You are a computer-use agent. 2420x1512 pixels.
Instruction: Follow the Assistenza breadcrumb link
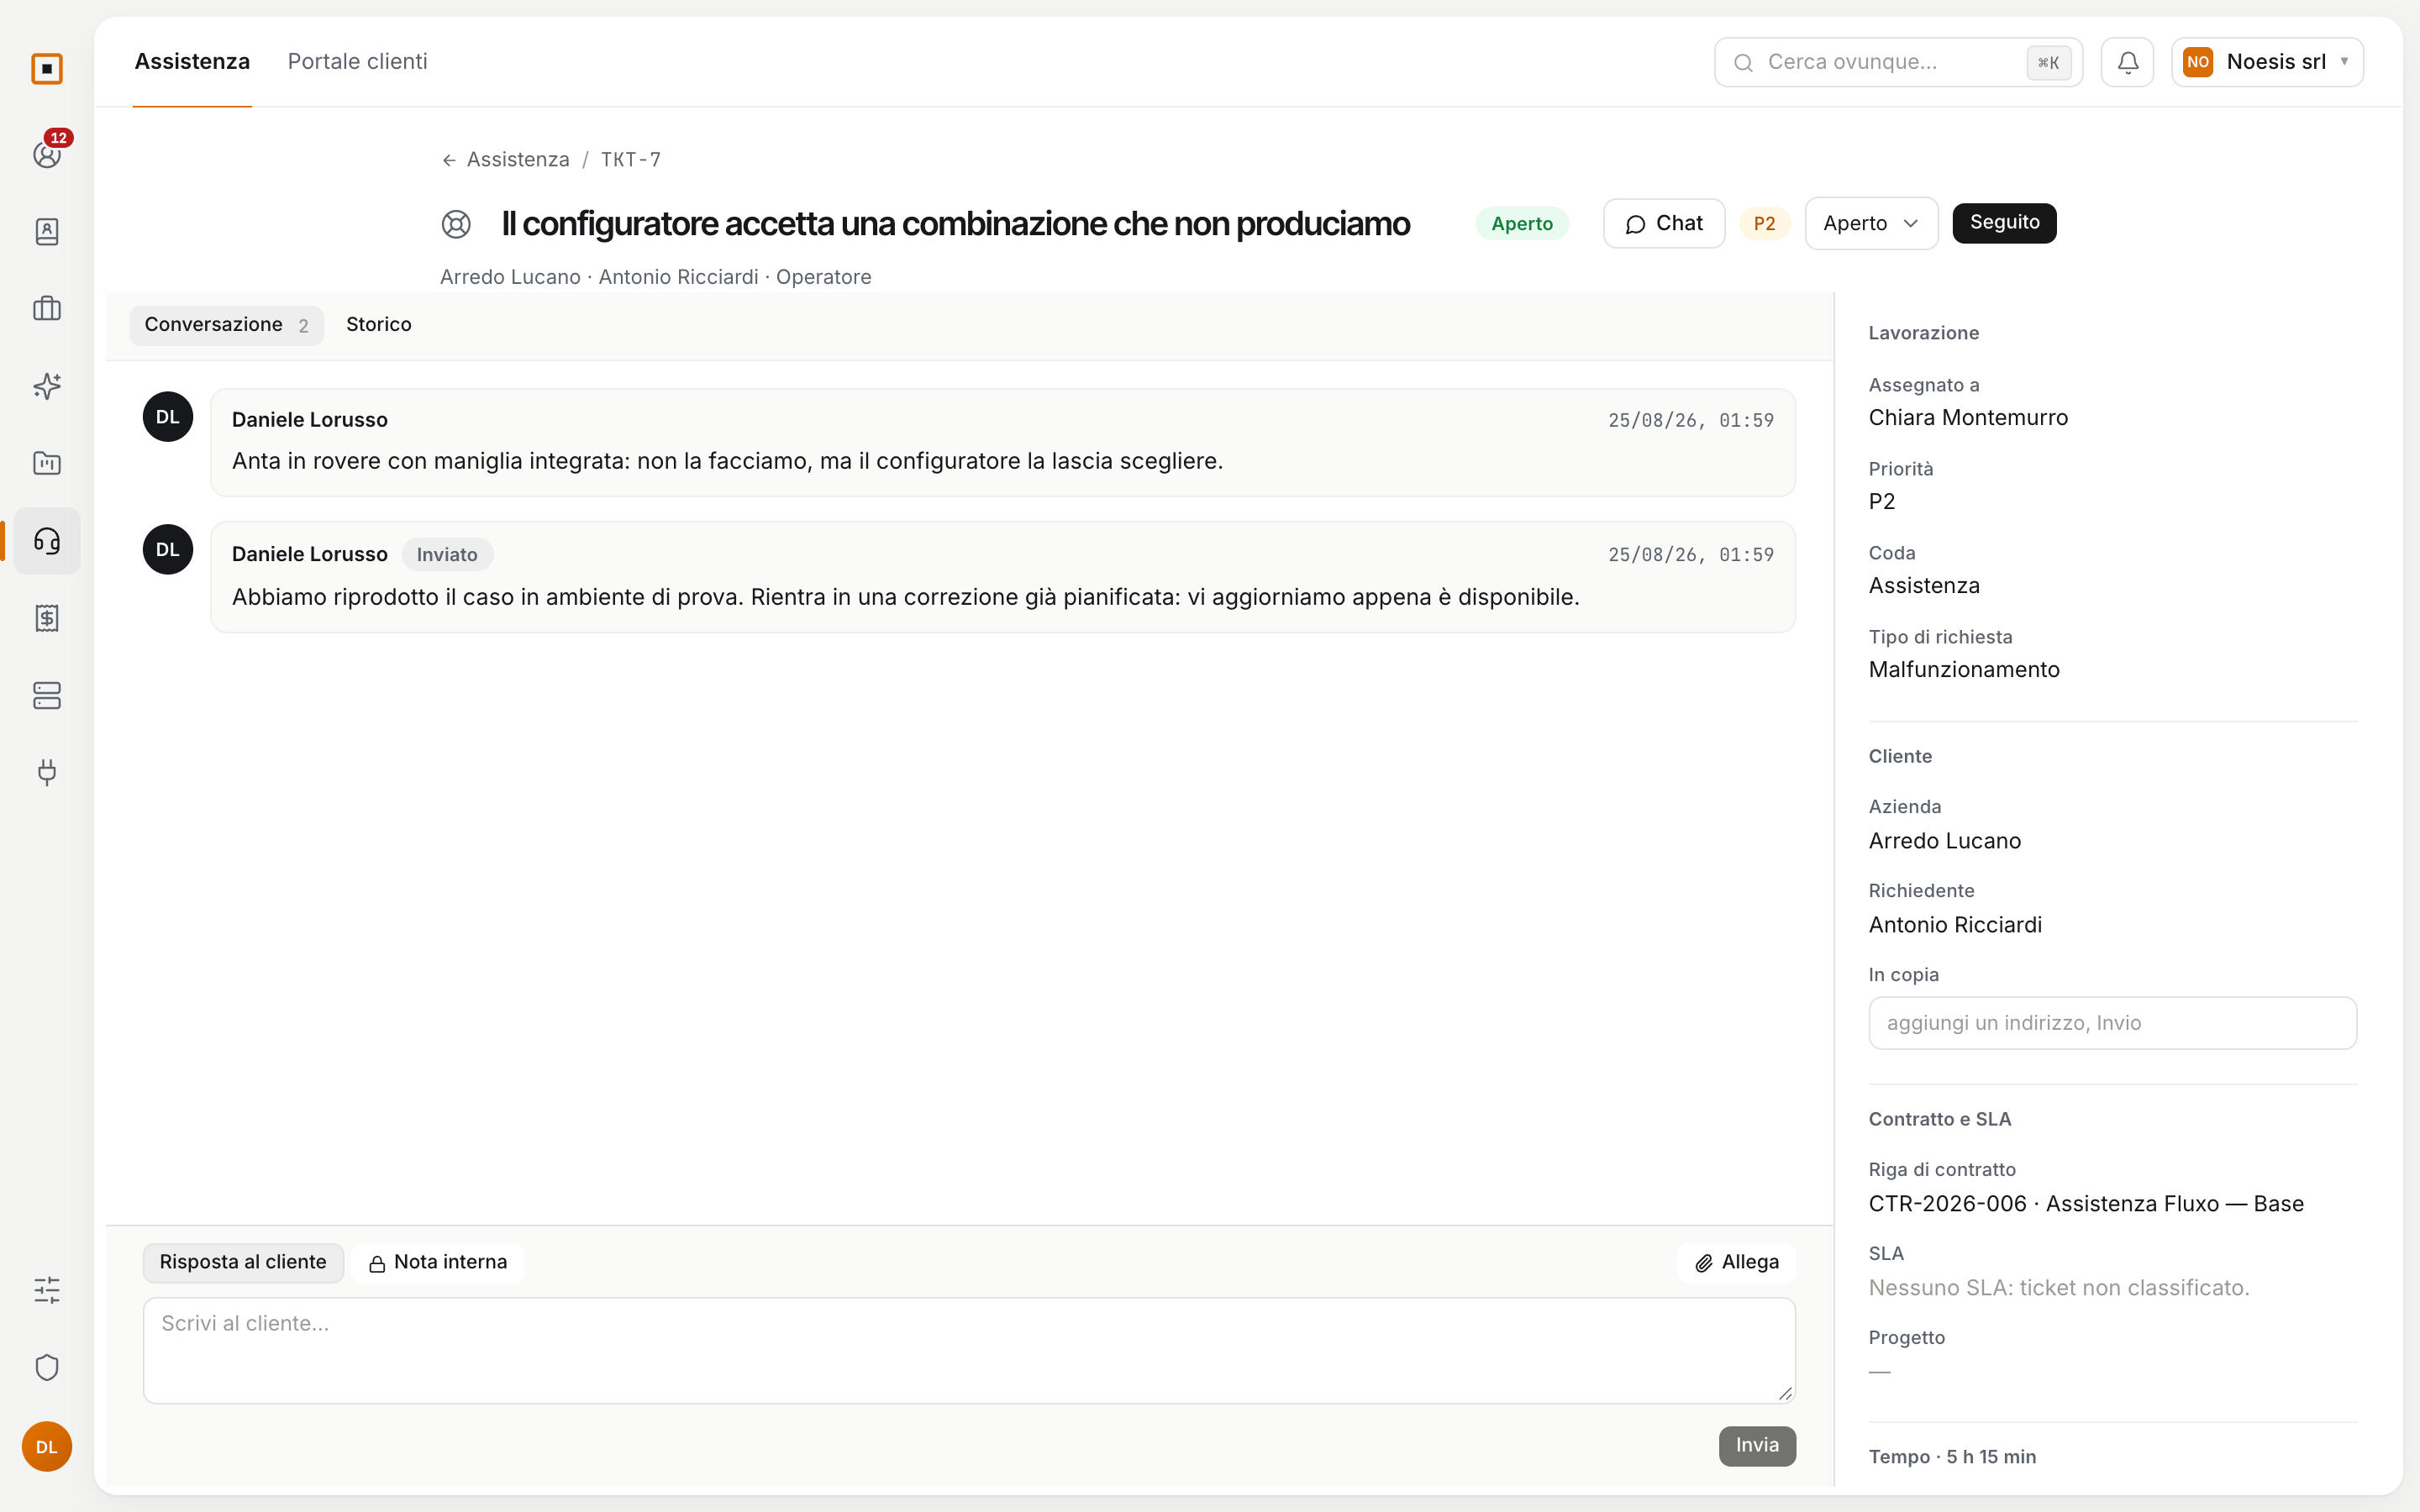click(517, 160)
